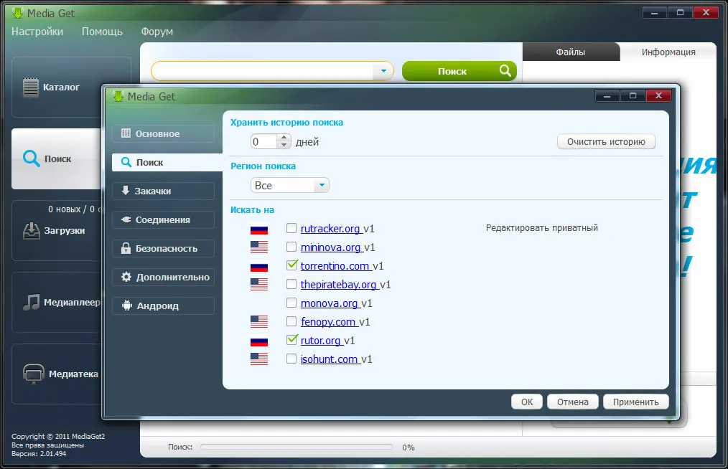
Task: Open the Security settings with lock icon
Action: coord(163,248)
